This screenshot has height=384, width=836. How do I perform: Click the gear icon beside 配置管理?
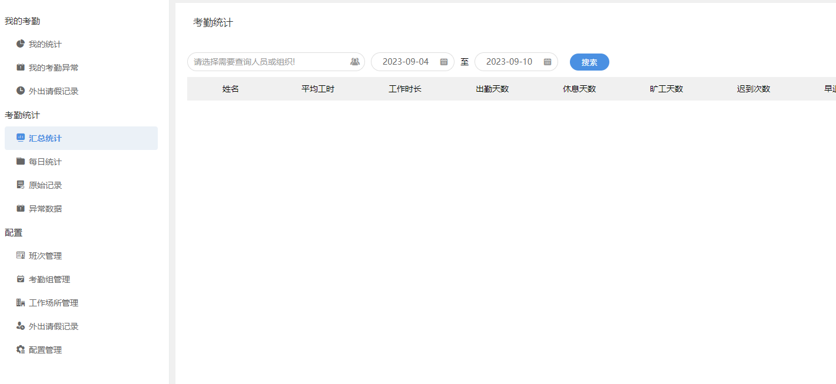(21, 350)
